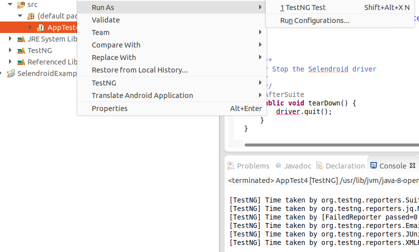Click the driver.quit() code line
419x252 pixels.
point(304,111)
